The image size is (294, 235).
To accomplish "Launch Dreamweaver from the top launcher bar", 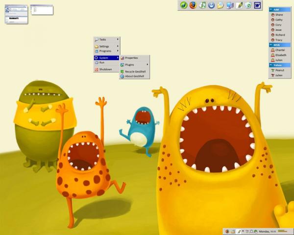I will point(184,5).
